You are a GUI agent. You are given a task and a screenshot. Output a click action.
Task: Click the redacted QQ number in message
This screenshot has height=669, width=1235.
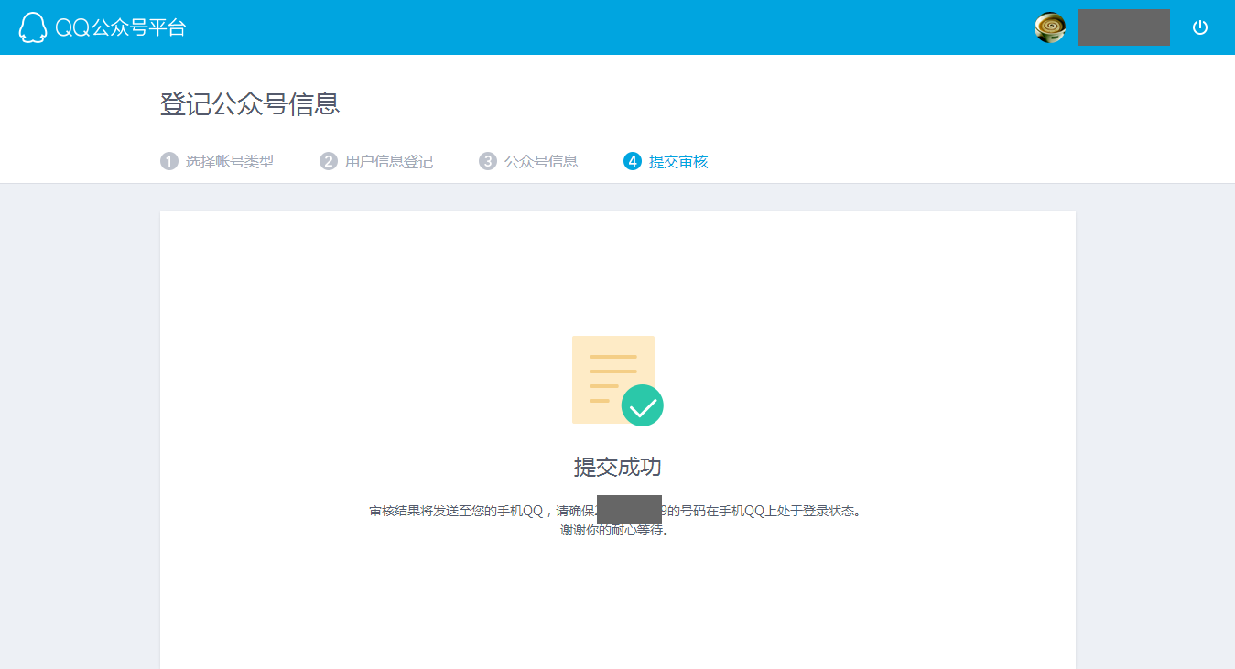coord(629,510)
